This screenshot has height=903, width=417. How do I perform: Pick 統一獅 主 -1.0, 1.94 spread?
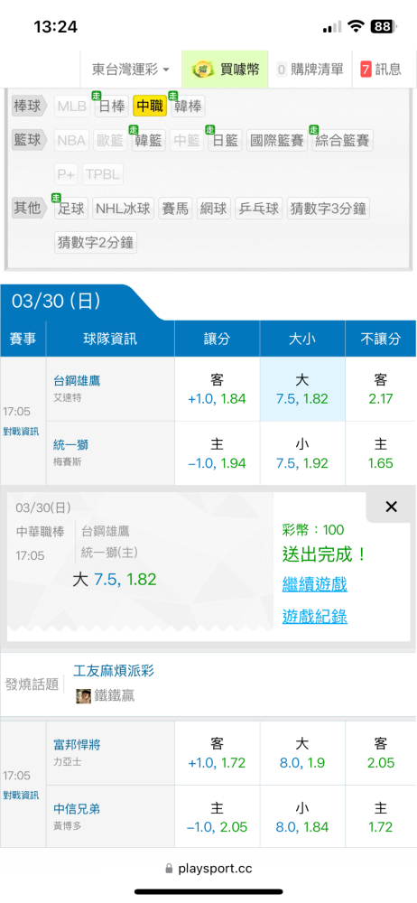pos(218,453)
